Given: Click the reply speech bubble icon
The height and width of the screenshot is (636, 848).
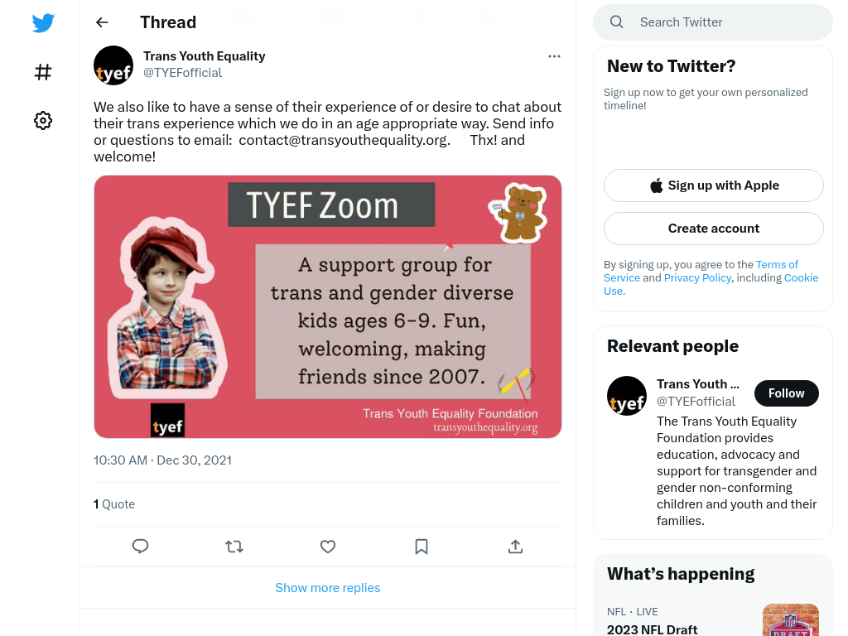Looking at the screenshot, I should click(x=140, y=547).
